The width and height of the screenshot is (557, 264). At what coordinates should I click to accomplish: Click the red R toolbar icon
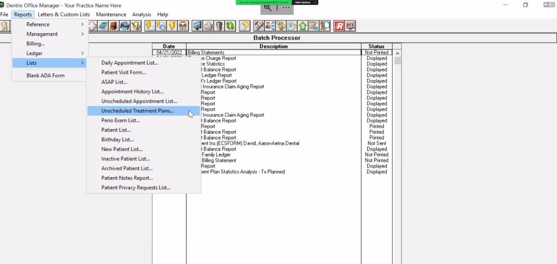point(339,26)
